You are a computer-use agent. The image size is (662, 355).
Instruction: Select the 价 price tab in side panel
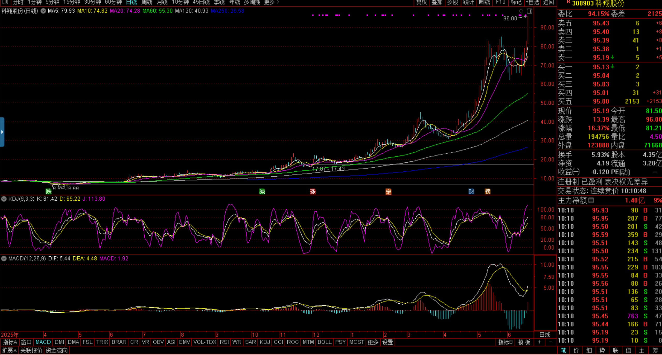[x=576, y=350]
